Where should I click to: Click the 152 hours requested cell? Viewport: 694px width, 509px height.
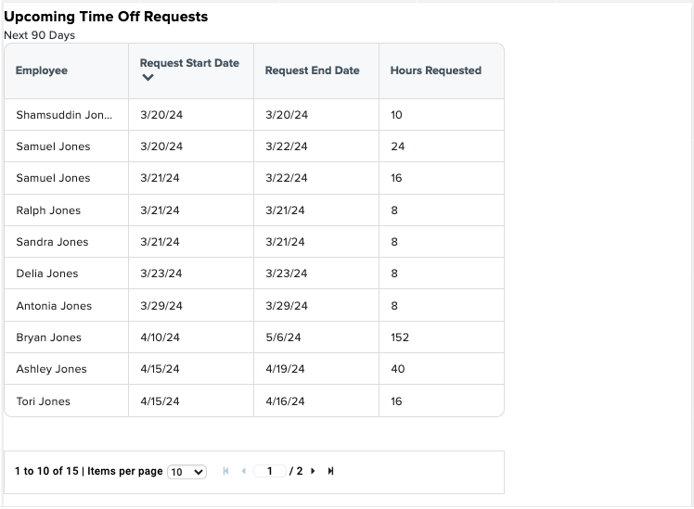point(442,337)
